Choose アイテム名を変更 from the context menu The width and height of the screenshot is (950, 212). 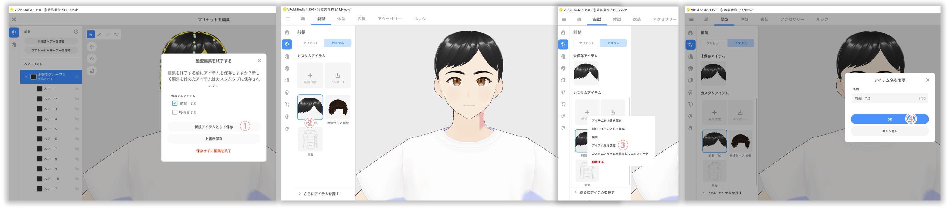pos(603,145)
